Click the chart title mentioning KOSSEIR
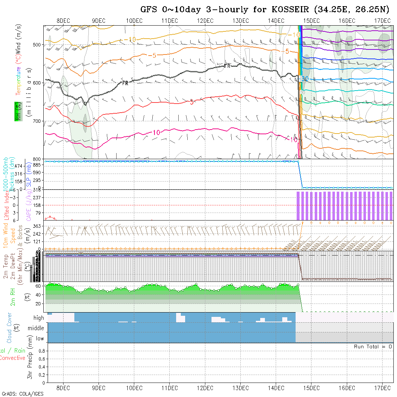This screenshot has width=397, height=397. 266,9
